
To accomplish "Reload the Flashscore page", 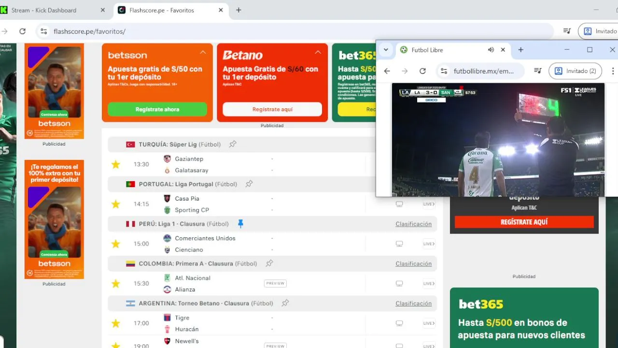I will coord(22,31).
